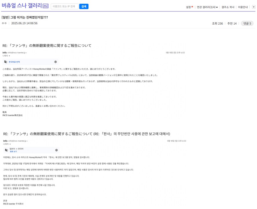Click 한국어로 번역 in first email

tap(14, 62)
